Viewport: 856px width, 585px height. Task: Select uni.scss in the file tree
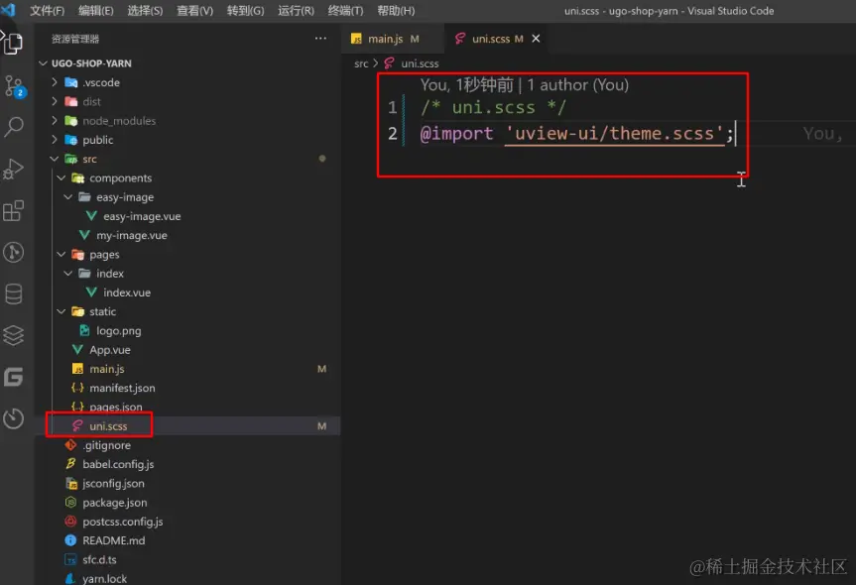[x=108, y=426]
